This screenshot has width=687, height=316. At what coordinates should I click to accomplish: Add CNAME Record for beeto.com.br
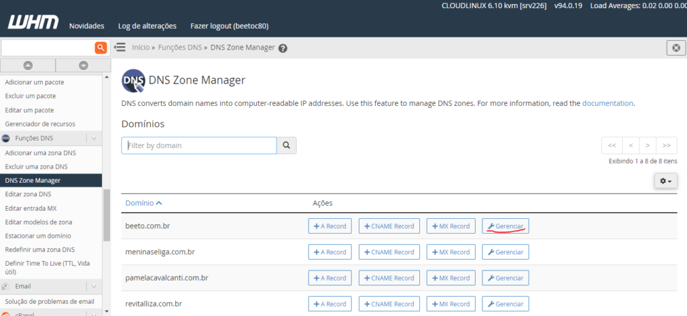click(389, 226)
